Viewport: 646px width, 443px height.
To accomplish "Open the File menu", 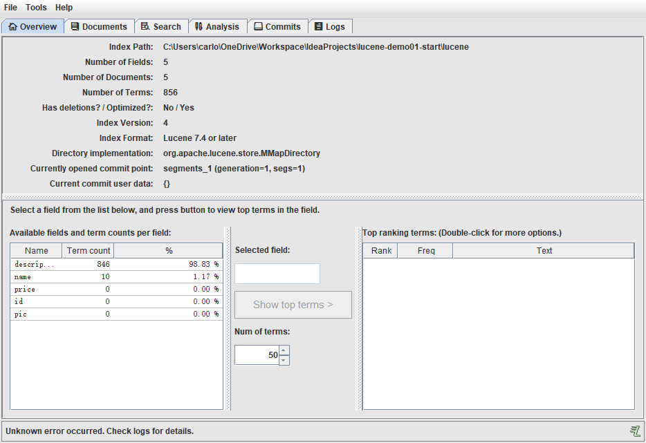I will tap(10, 8).
